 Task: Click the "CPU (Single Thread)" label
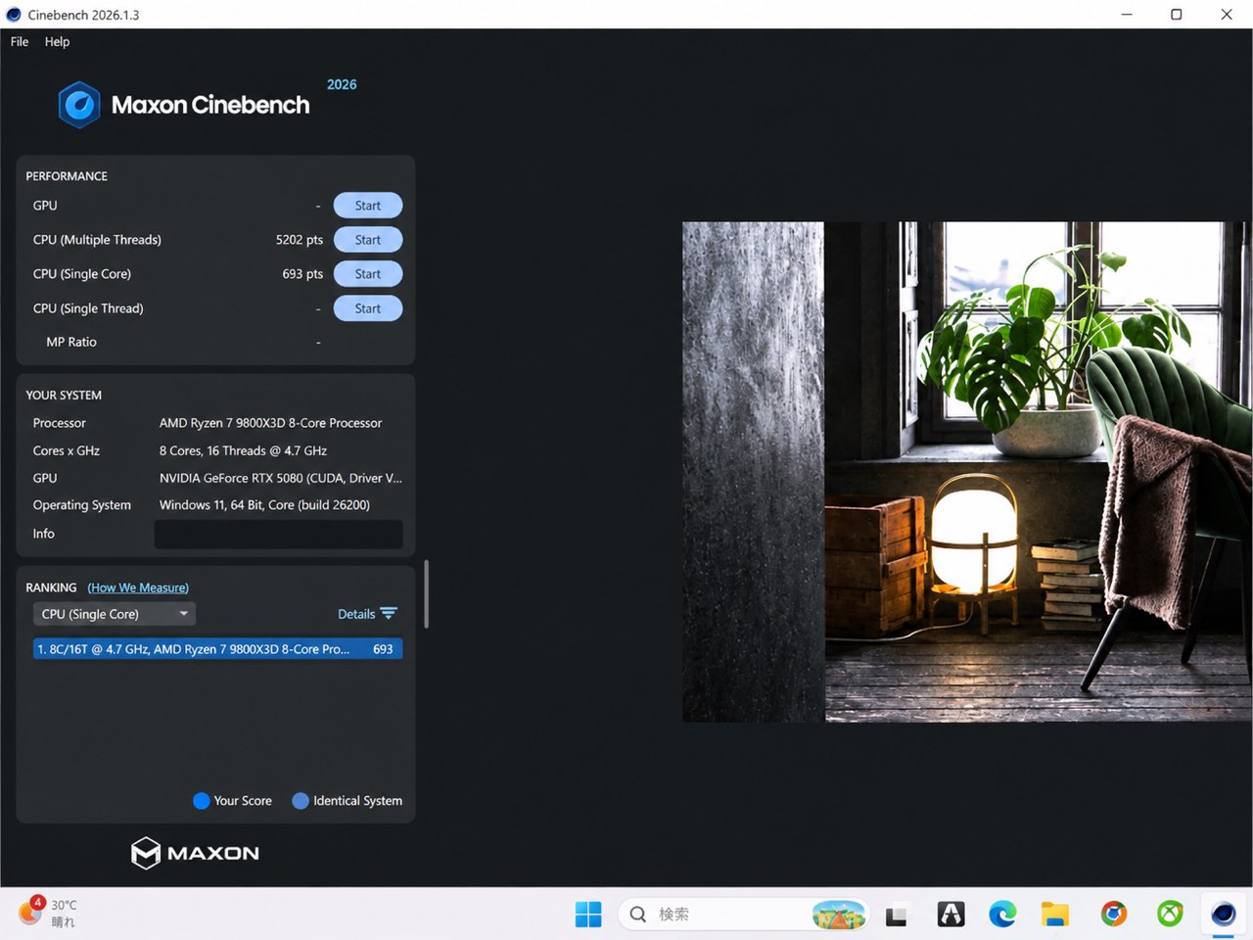(x=88, y=308)
